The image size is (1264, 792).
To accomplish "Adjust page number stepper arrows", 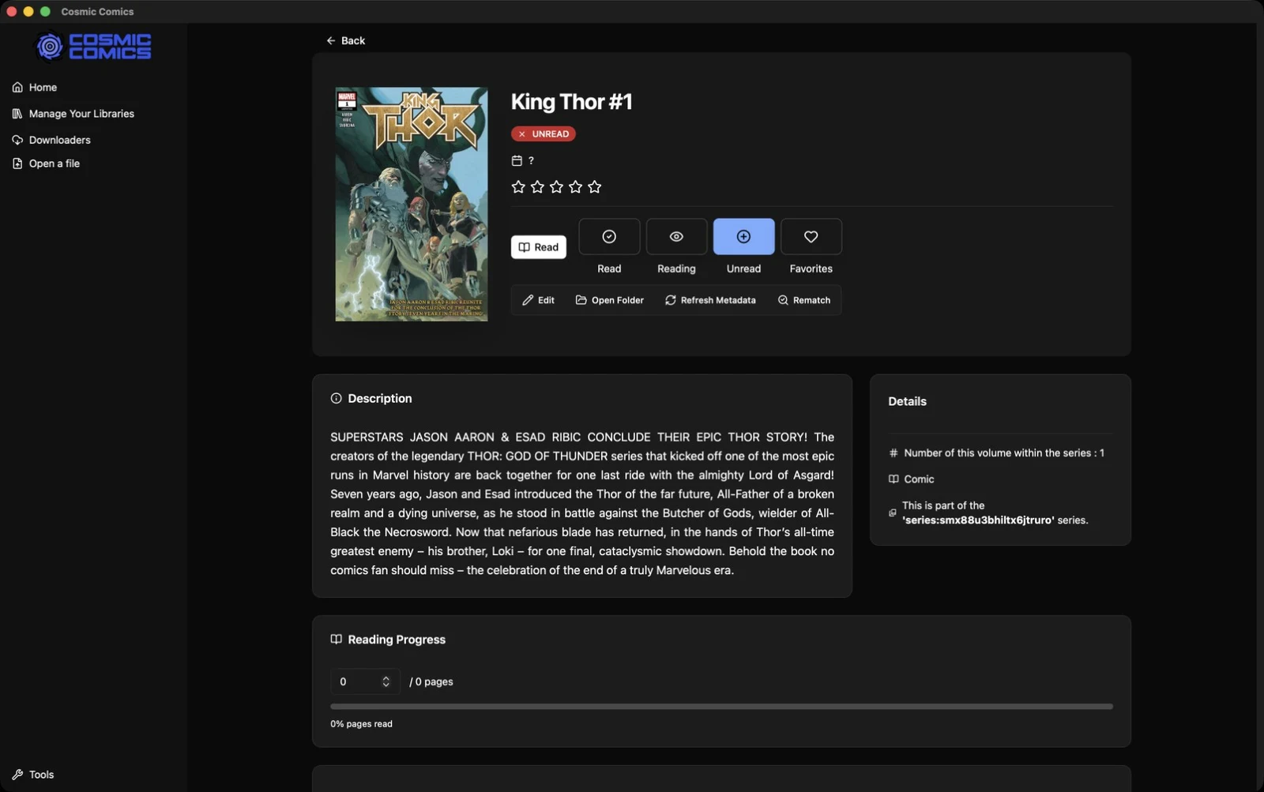I will coord(386,681).
